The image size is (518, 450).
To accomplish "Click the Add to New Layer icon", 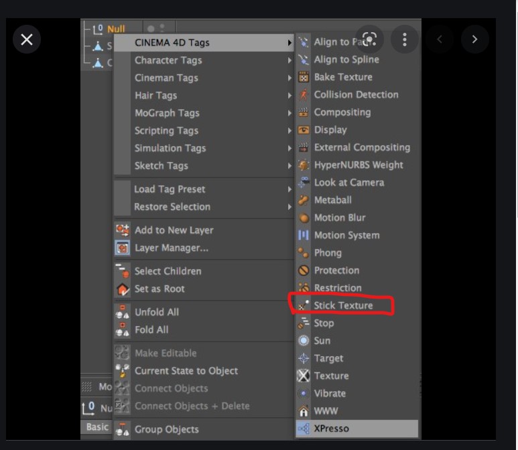I will click(123, 230).
